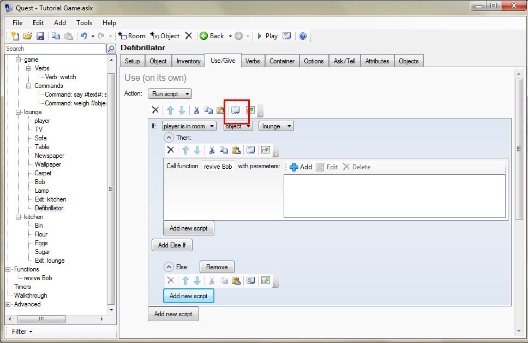528x343 pixels.
Task: Click the Code view icon in the top script toolbar
Action: [x=235, y=110]
